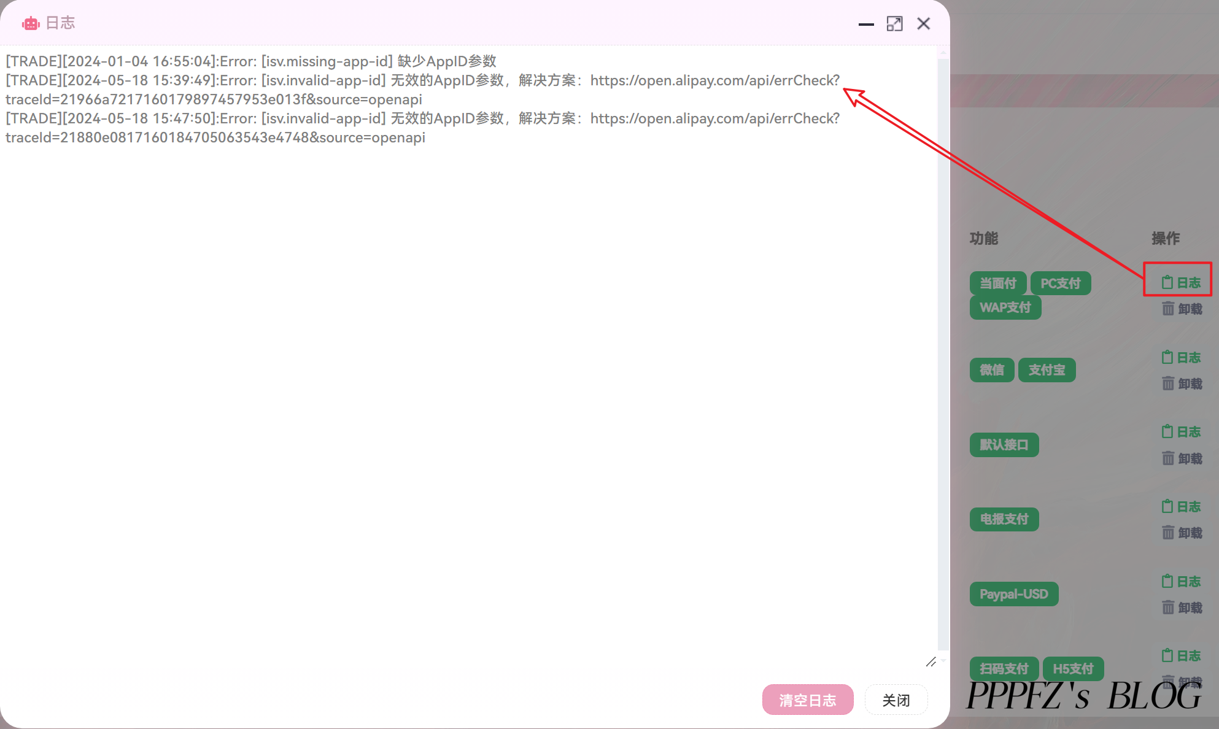Click the traceId=21966a72 log line
Viewport: 1219px width, 729px height.
pyautogui.click(x=214, y=99)
